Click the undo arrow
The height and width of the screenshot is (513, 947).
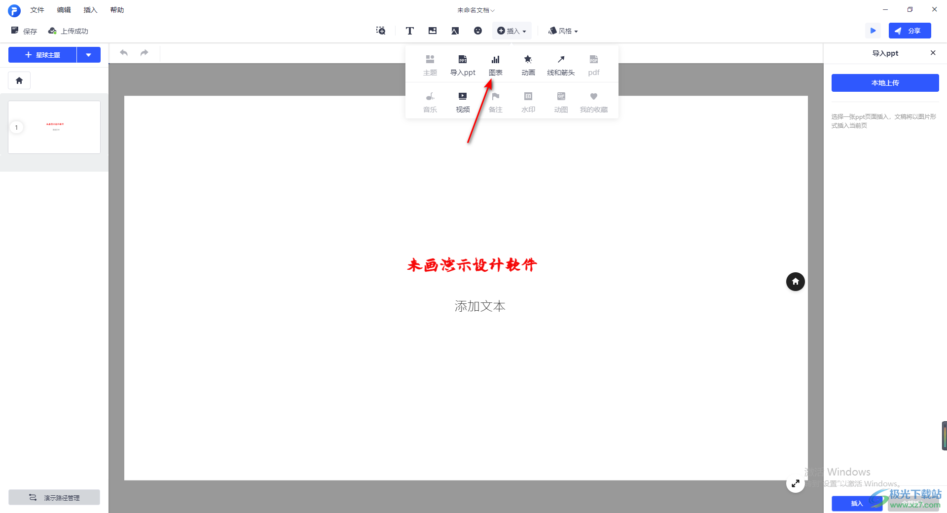(124, 53)
